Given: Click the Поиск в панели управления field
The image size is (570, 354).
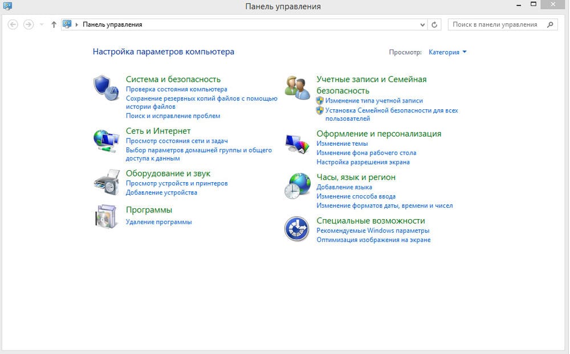Looking at the screenshot, I should [x=496, y=24].
